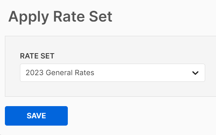Click the word 'Rate' in the heading
The height and width of the screenshot is (135, 216).
pos(69,17)
